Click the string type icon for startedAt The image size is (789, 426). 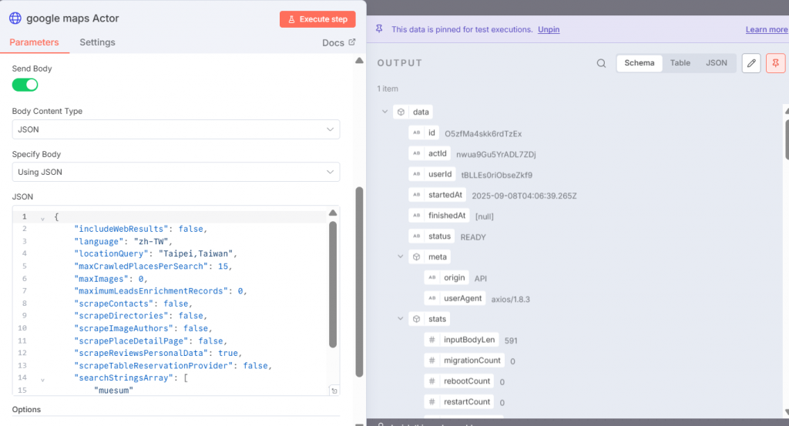tap(417, 195)
